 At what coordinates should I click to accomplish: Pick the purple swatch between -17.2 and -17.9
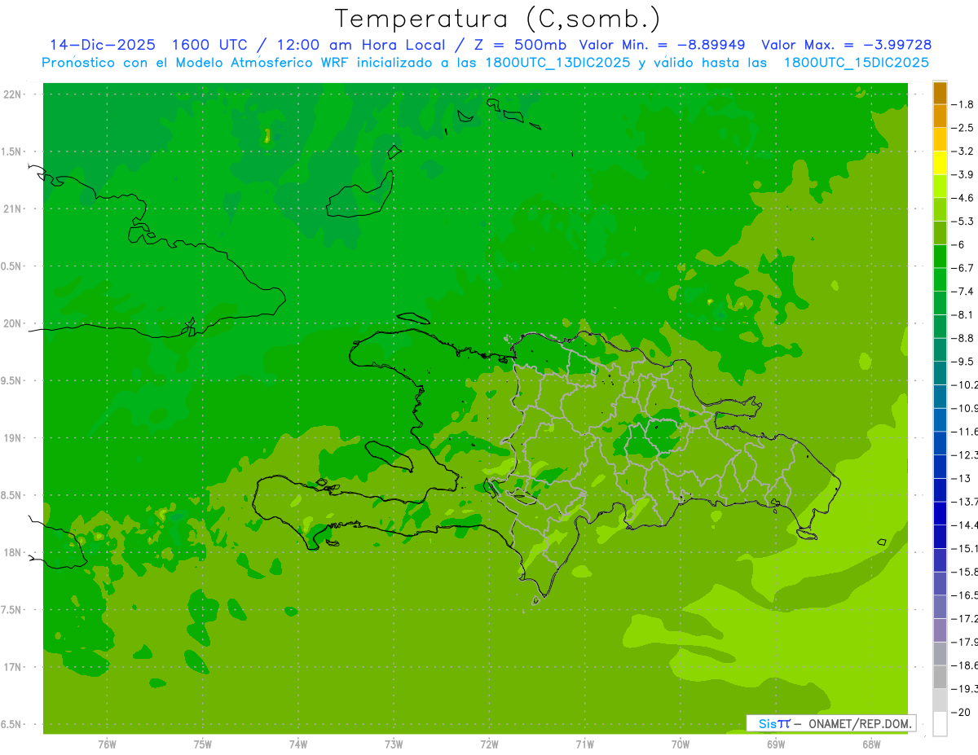pos(940,630)
